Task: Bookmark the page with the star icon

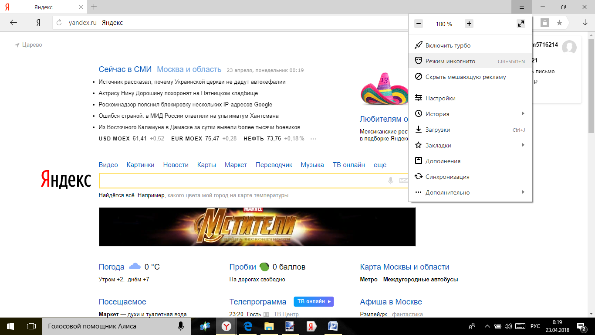Action: 560,23
